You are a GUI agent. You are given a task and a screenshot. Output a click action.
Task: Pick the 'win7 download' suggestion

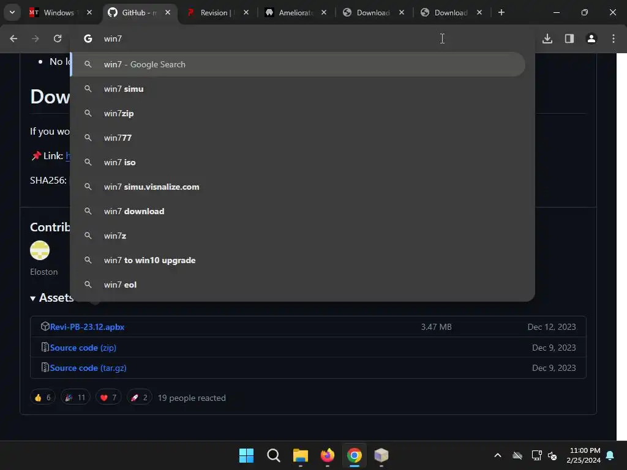point(298,211)
